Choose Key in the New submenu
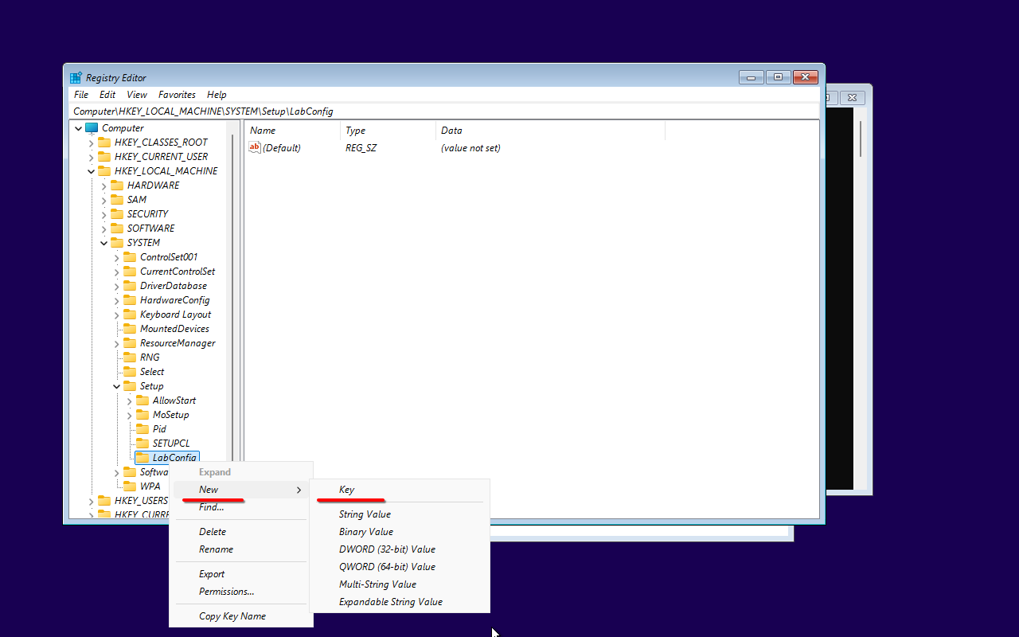1019x637 pixels. coord(399,490)
